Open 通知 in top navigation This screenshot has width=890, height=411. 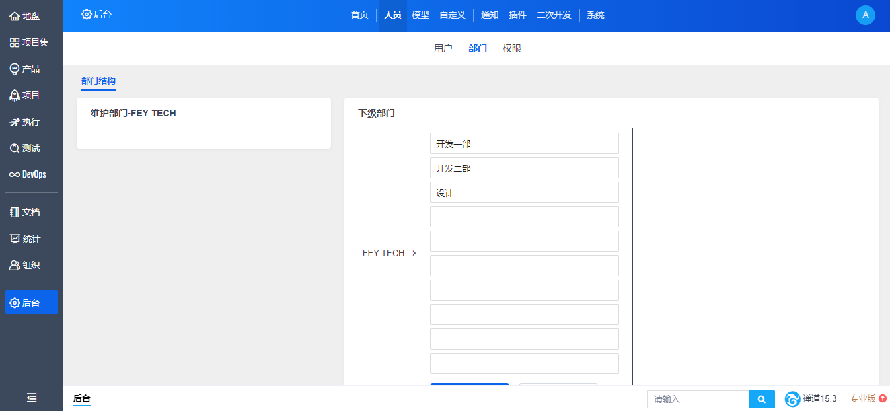(x=490, y=15)
